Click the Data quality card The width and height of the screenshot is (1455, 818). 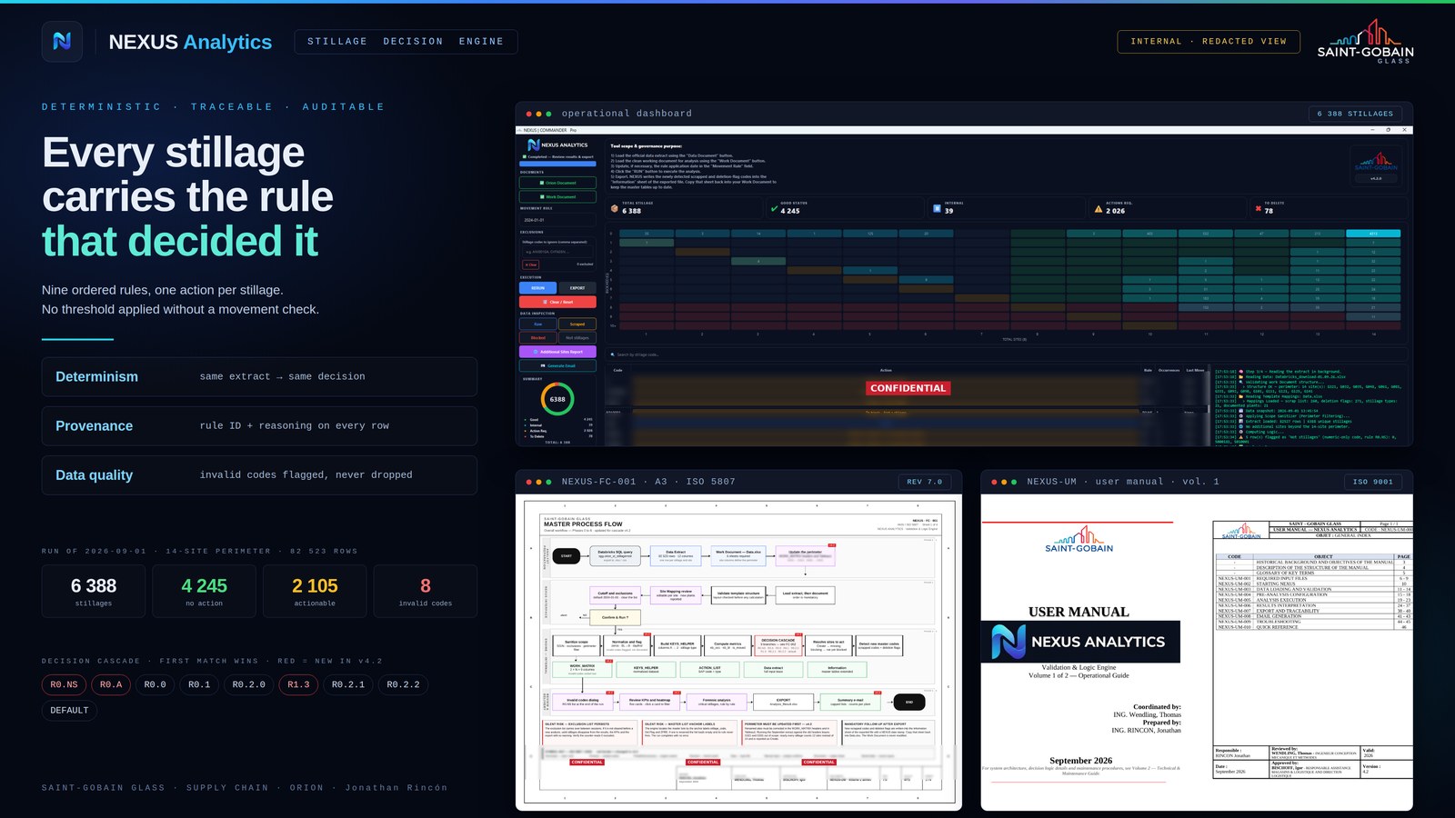[259, 474]
